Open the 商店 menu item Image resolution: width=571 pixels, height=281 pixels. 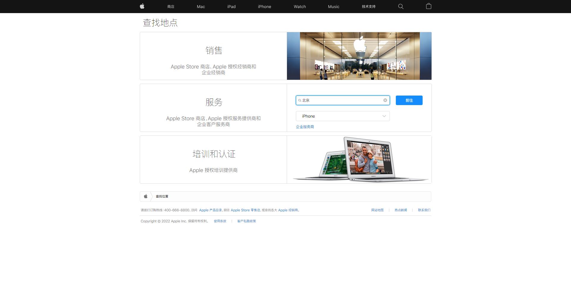171,7
